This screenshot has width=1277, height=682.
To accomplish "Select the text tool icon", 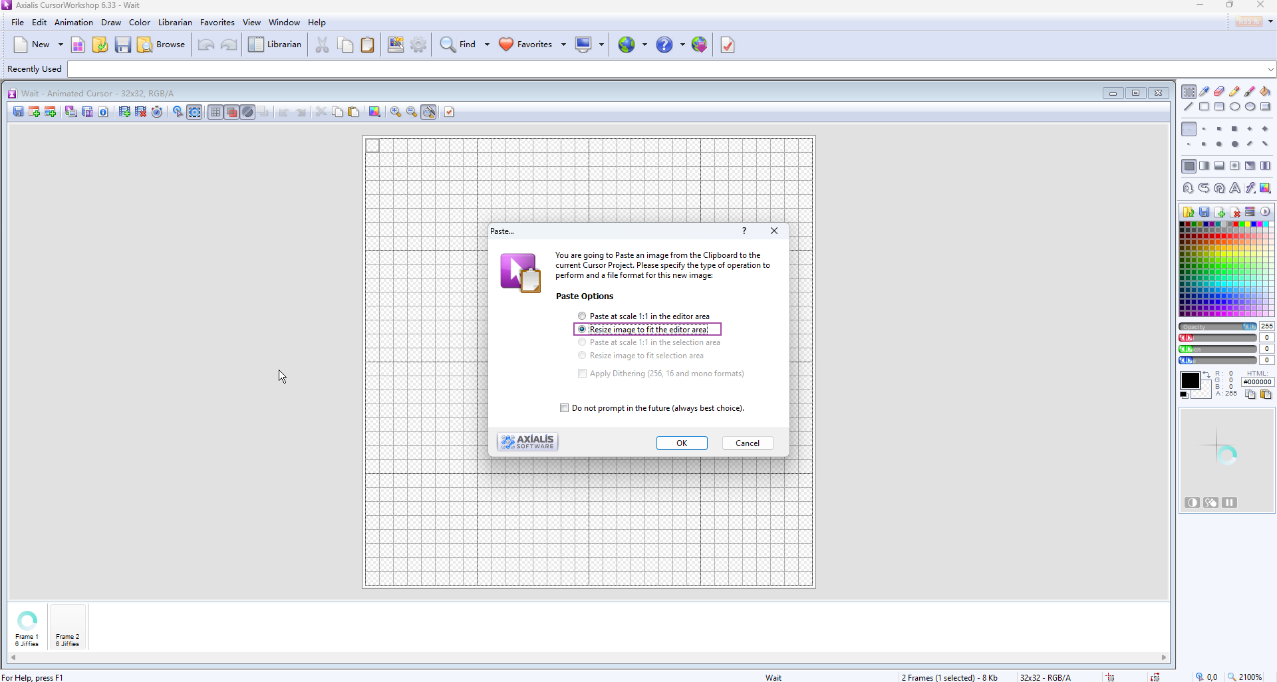I will [x=1234, y=188].
